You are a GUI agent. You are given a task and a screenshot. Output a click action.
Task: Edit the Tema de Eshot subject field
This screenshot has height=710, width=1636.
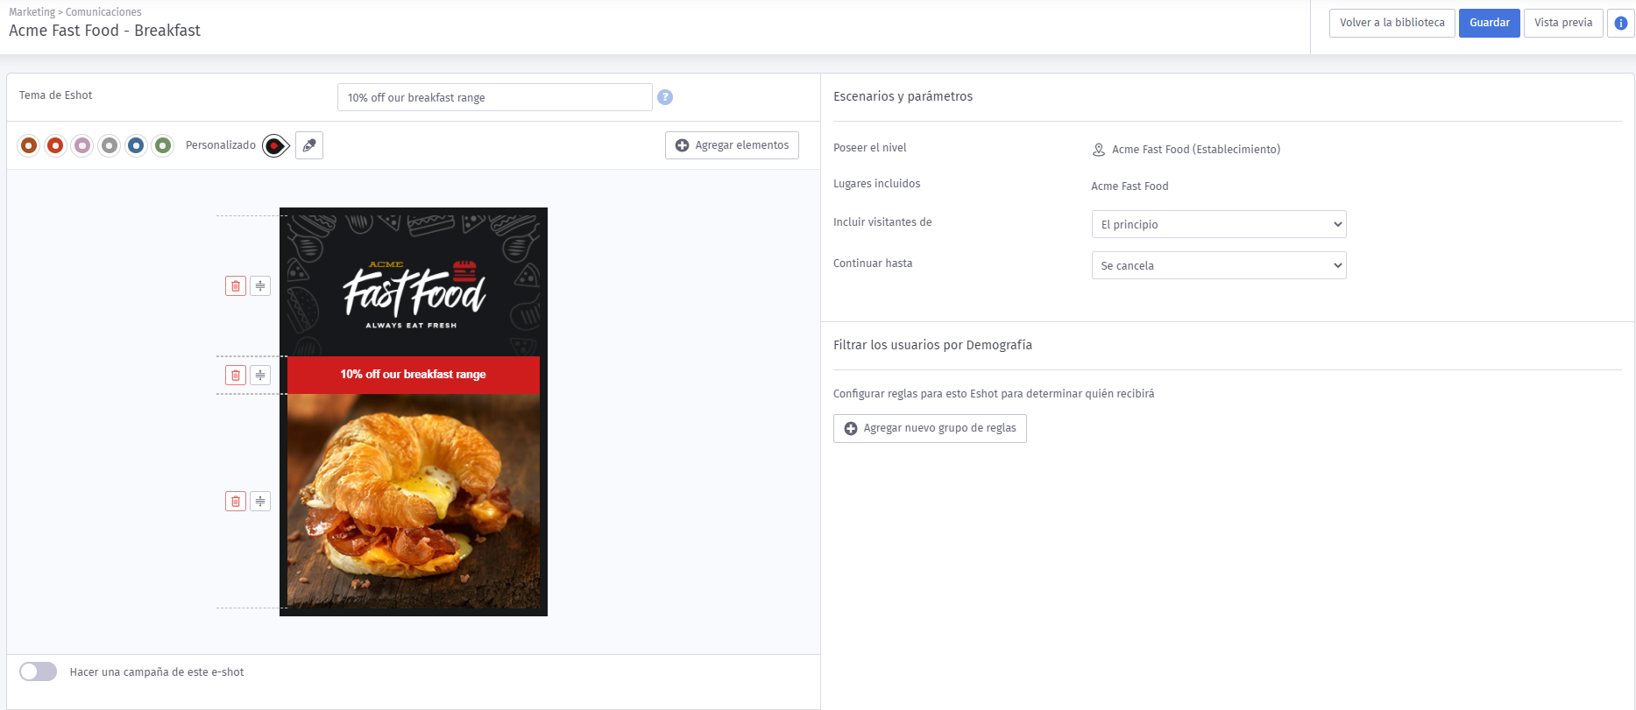[495, 97]
